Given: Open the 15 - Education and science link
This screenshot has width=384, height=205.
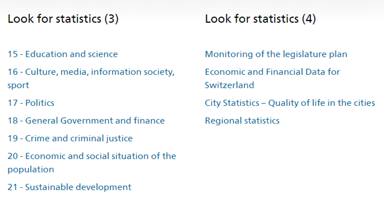Looking at the screenshot, I should [x=63, y=54].
